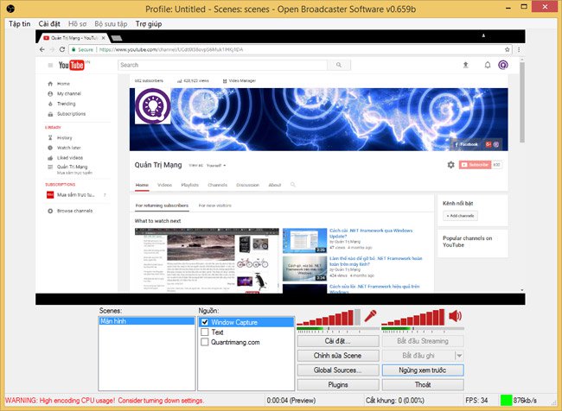Enable the Text source checkbox
Viewport: 562px width, 411px height.
(x=205, y=332)
